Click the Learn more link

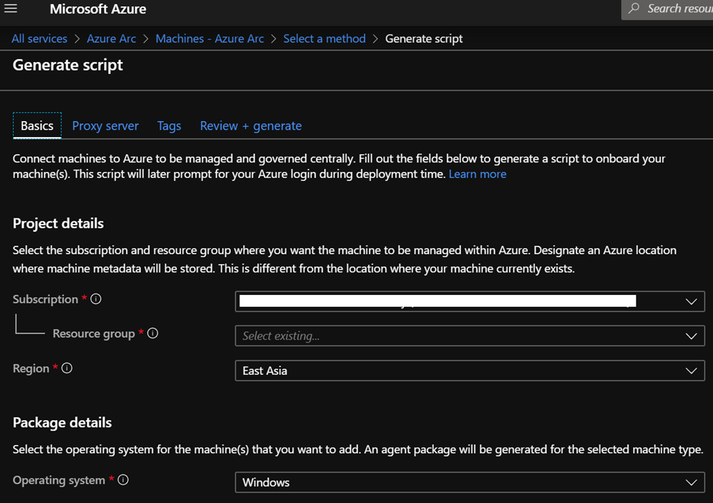click(x=477, y=174)
